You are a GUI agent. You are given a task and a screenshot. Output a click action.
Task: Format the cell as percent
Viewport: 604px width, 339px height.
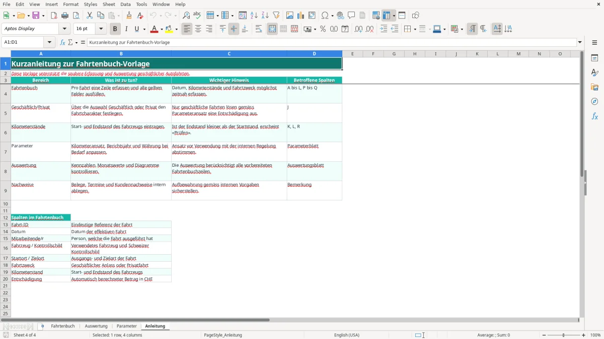[x=323, y=29]
